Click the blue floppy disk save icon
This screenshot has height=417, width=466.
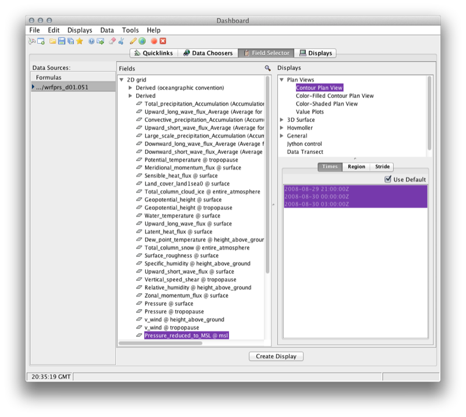tap(62, 41)
